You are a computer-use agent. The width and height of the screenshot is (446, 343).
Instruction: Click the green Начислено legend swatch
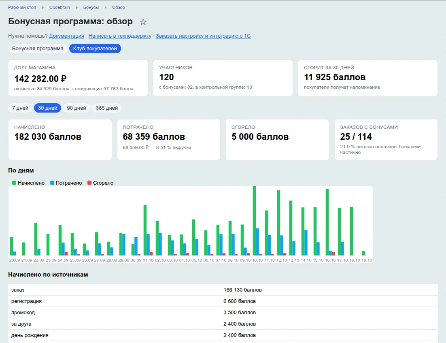[14, 183]
